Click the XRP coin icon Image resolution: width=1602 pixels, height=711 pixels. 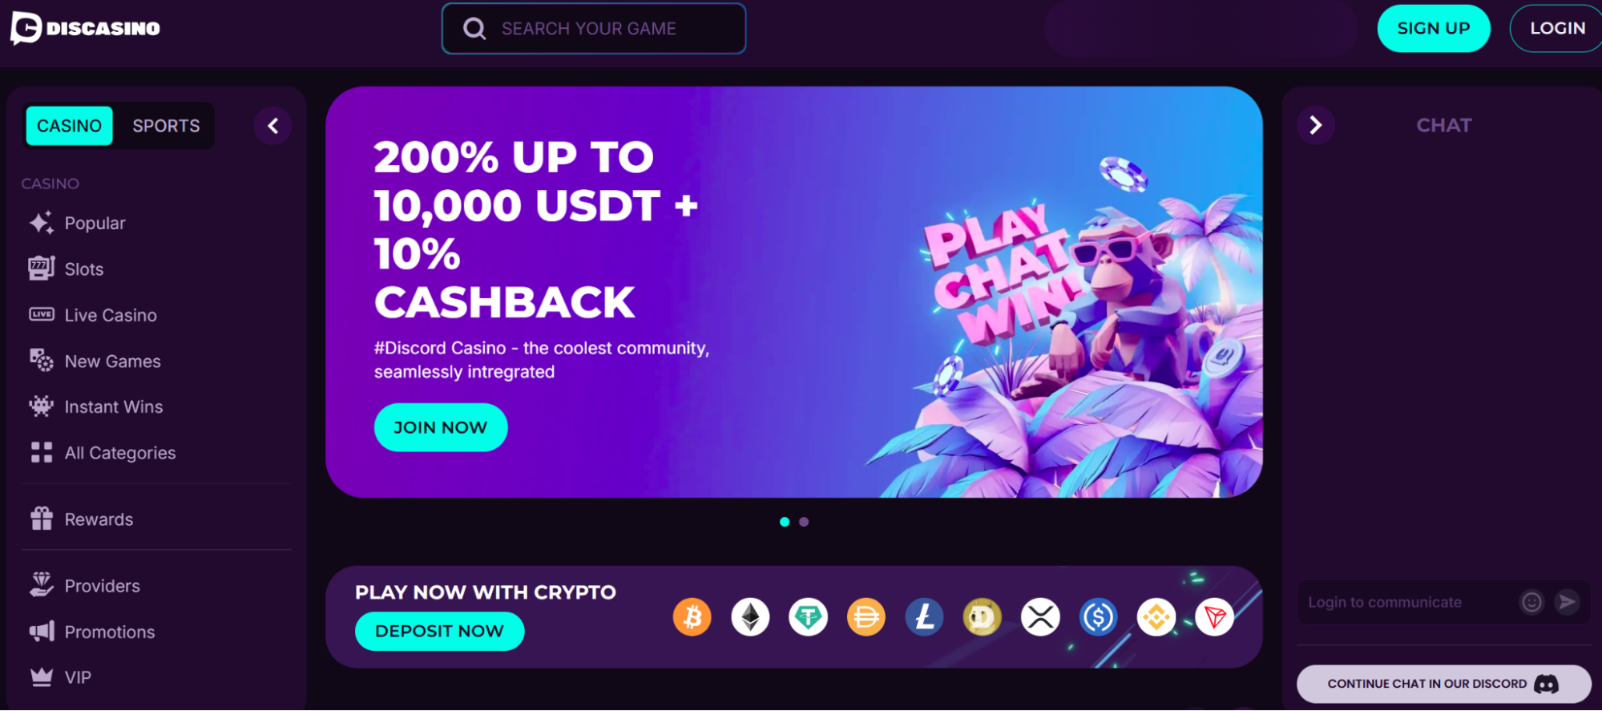(1040, 618)
